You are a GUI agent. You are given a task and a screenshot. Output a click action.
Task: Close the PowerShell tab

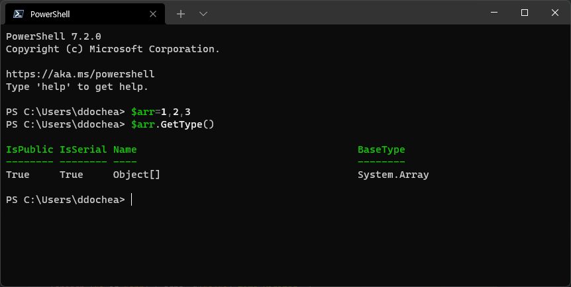(153, 14)
